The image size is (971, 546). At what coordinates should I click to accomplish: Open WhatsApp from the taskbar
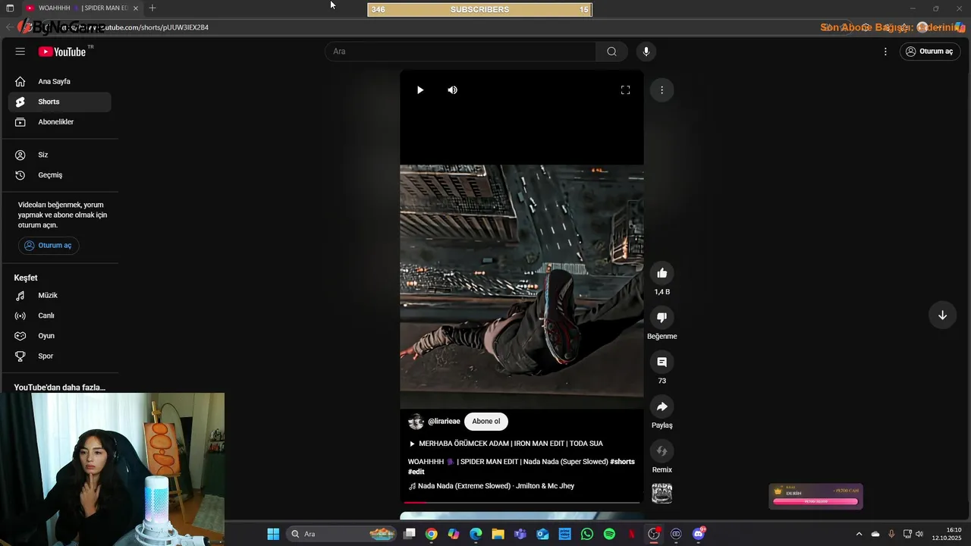pyautogui.click(x=587, y=534)
